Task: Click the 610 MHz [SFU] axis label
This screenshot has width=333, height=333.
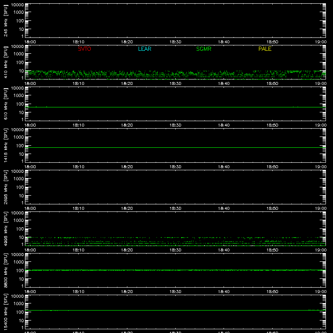Action: (x=5, y=104)
